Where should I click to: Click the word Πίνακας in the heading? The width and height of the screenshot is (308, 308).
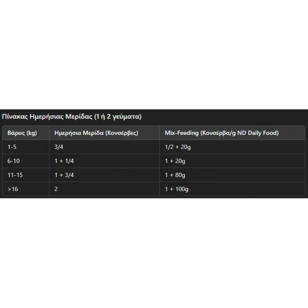[15, 117]
